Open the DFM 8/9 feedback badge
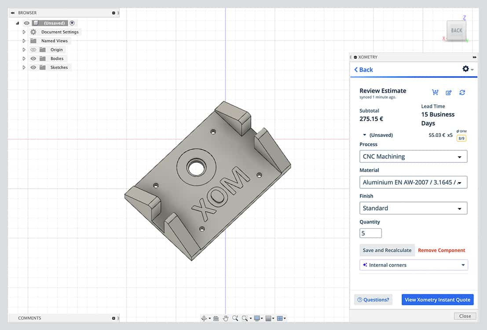The width and height of the screenshot is (487, 330). point(461,138)
